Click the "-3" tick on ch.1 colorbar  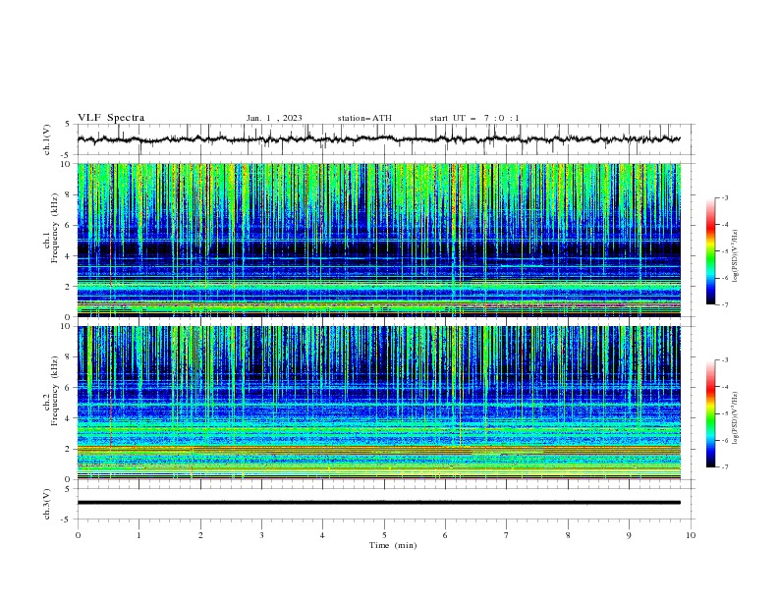[725, 198]
